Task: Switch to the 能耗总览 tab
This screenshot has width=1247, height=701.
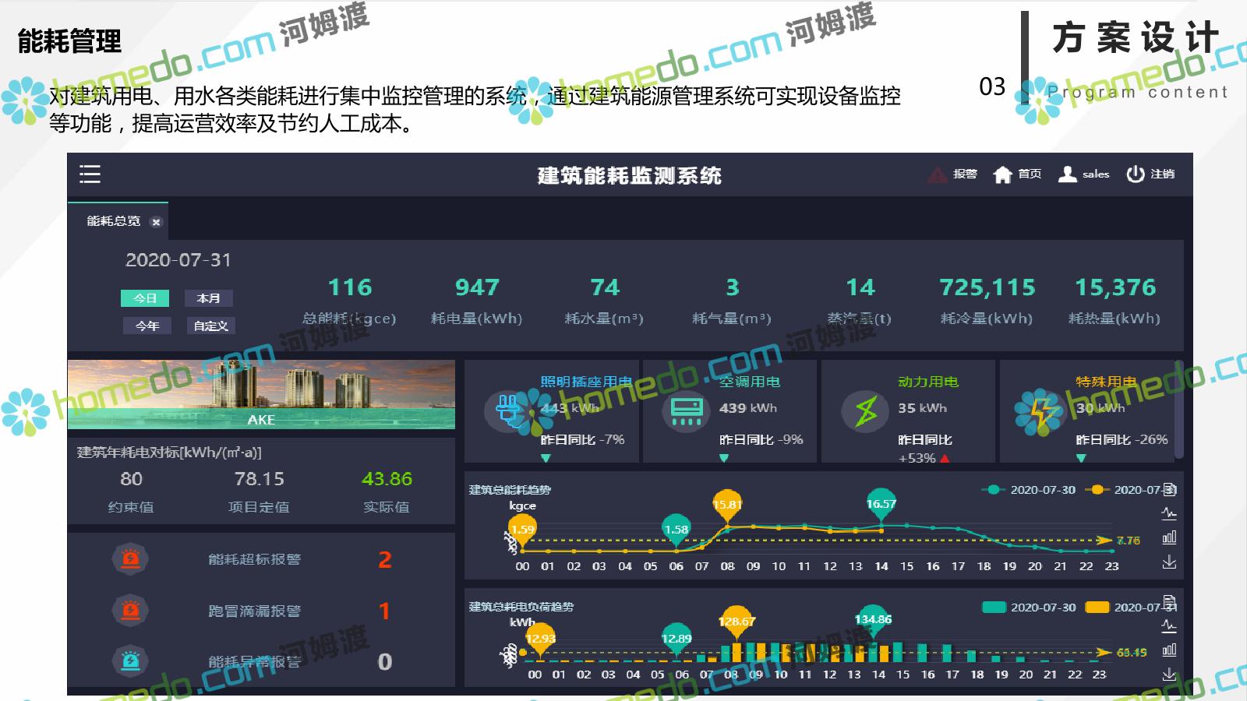Action: [113, 221]
